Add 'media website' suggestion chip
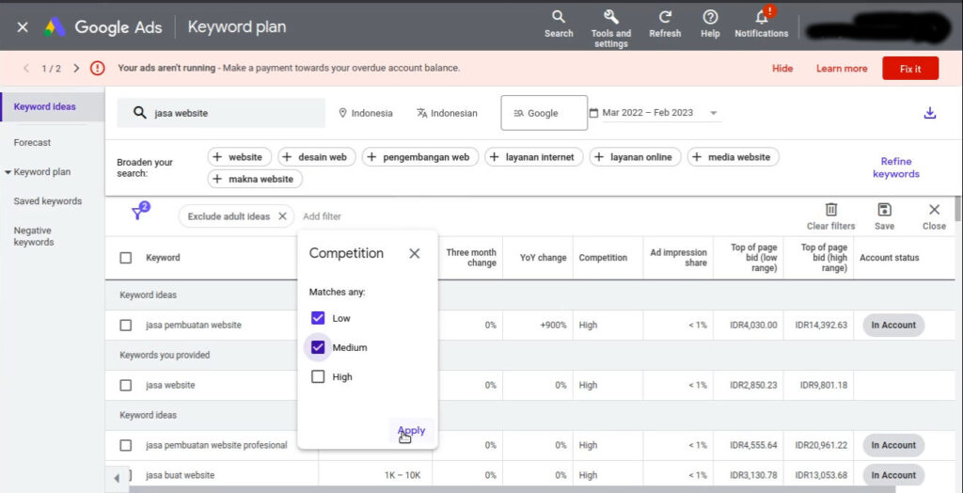The width and height of the screenshot is (963, 493). (733, 157)
